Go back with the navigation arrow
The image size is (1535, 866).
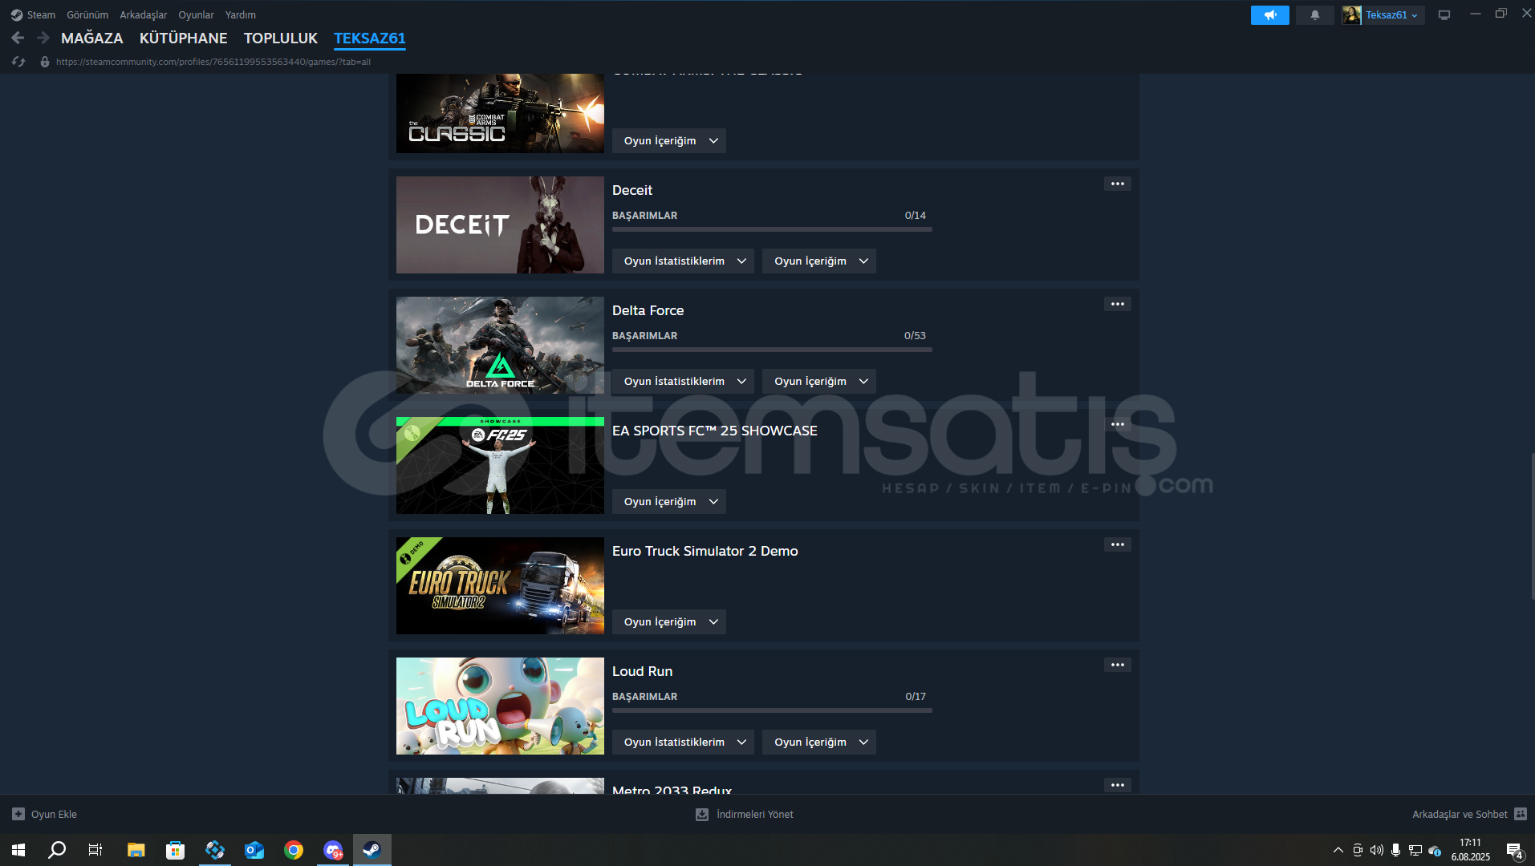[x=18, y=38]
